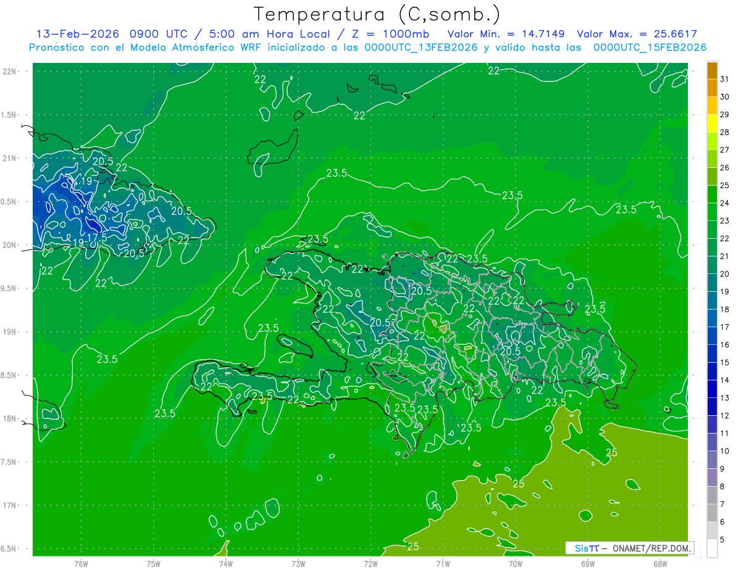
Task: Click the 75W longitude axis label
Action: click(154, 563)
